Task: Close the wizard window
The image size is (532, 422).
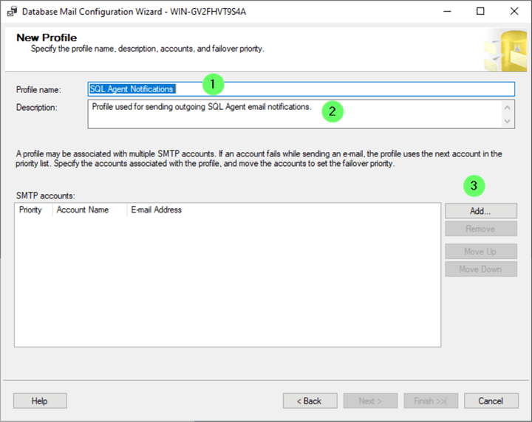Action: click(514, 12)
